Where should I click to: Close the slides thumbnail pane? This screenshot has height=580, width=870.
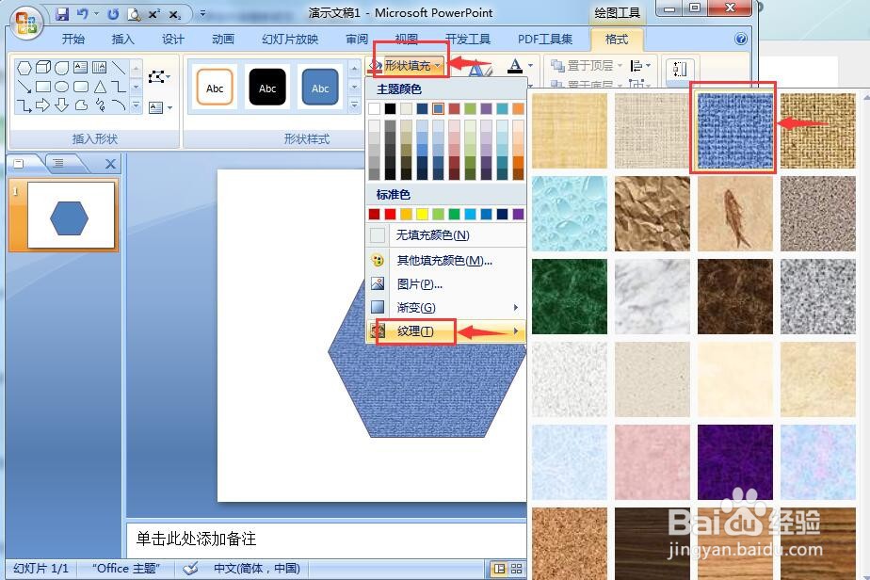[110, 164]
